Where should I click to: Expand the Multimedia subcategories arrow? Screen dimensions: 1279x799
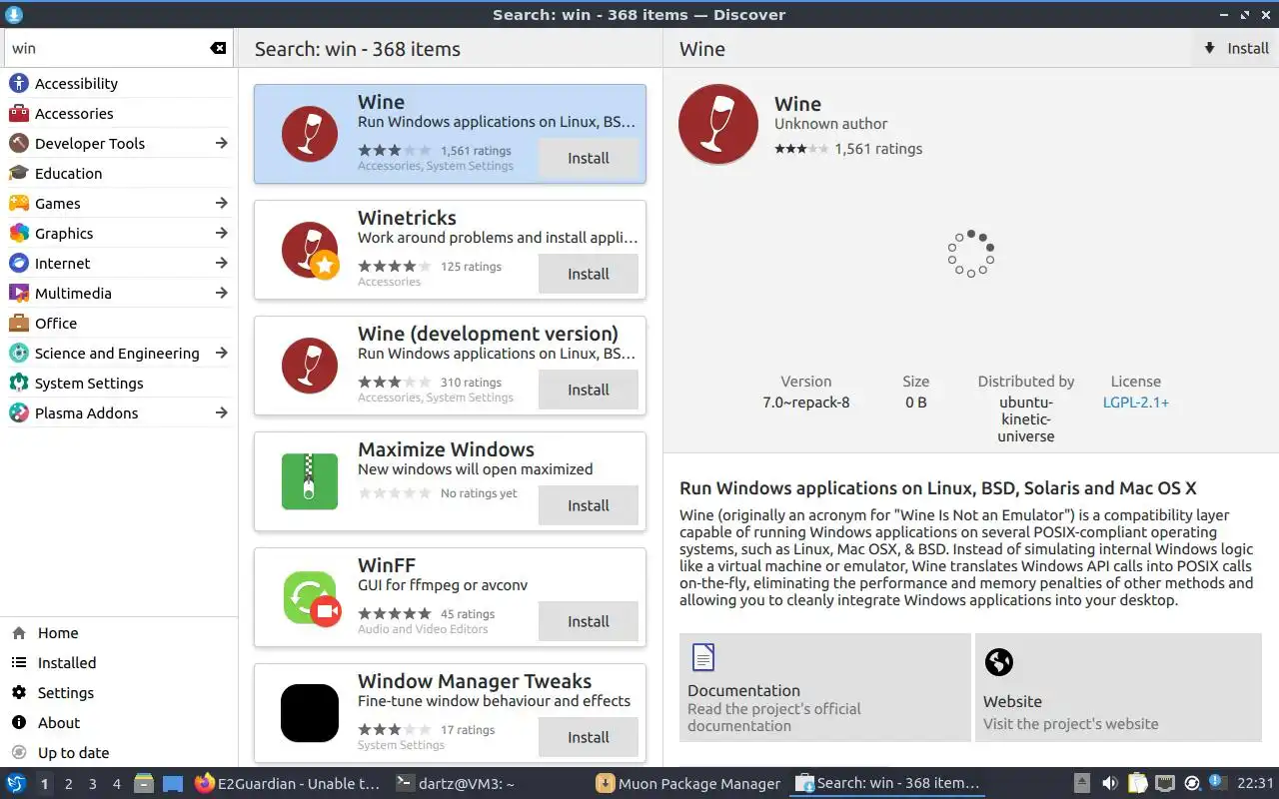click(x=222, y=294)
